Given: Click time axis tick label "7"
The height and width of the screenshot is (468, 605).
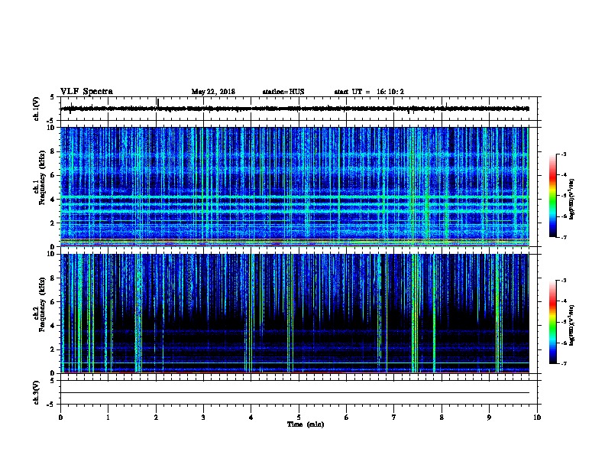Looking at the screenshot, I should pyautogui.click(x=394, y=418).
